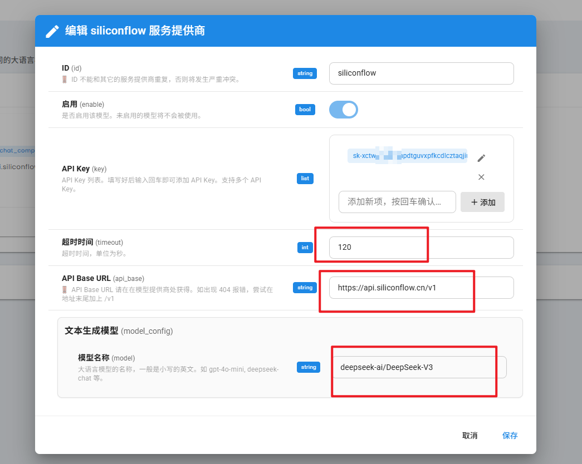Click the 'string' badge beside 模型名称
Screen dimensions: 582x464
coord(308,367)
